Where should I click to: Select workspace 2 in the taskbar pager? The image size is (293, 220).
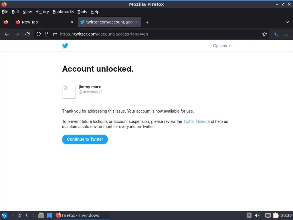[x=20, y=216]
